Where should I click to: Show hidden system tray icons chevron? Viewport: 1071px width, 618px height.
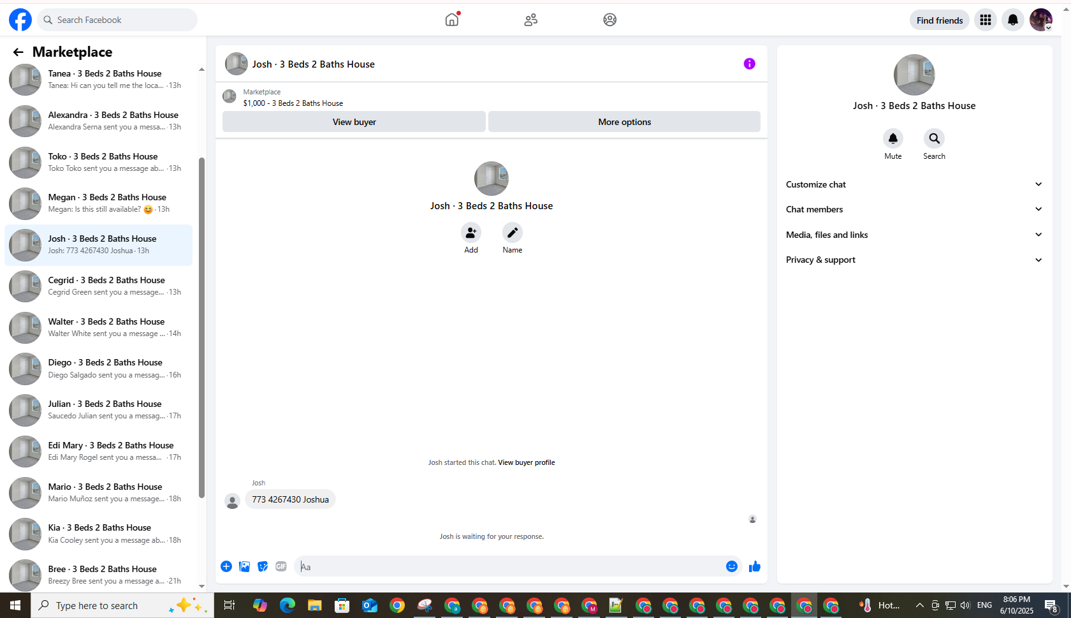click(x=919, y=605)
